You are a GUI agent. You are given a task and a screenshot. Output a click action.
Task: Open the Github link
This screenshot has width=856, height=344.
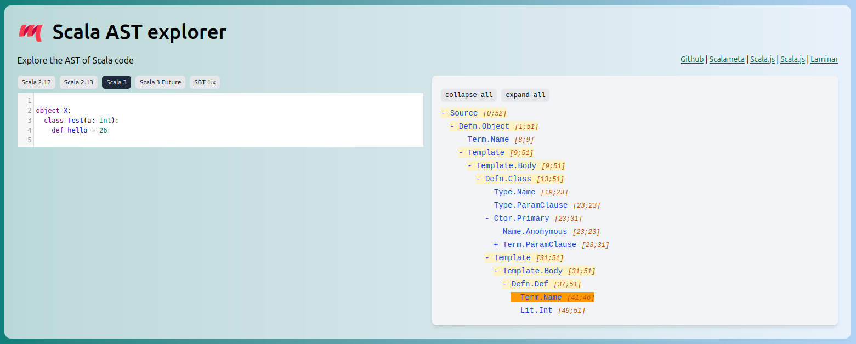(692, 59)
